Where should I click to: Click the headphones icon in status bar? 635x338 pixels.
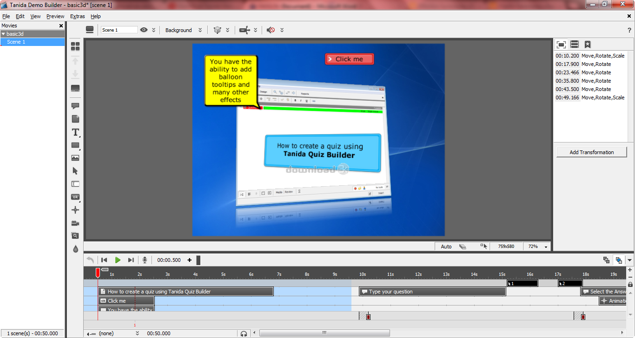pyautogui.click(x=244, y=333)
